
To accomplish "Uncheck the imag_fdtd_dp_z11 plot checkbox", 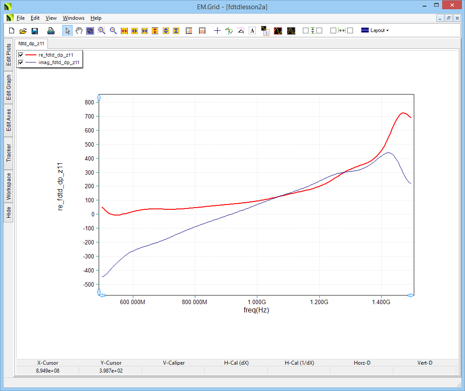I will [x=21, y=63].
